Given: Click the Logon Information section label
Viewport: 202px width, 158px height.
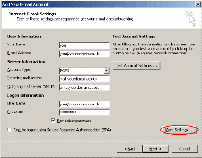Looking at the screenshot, I should point(25,95).
